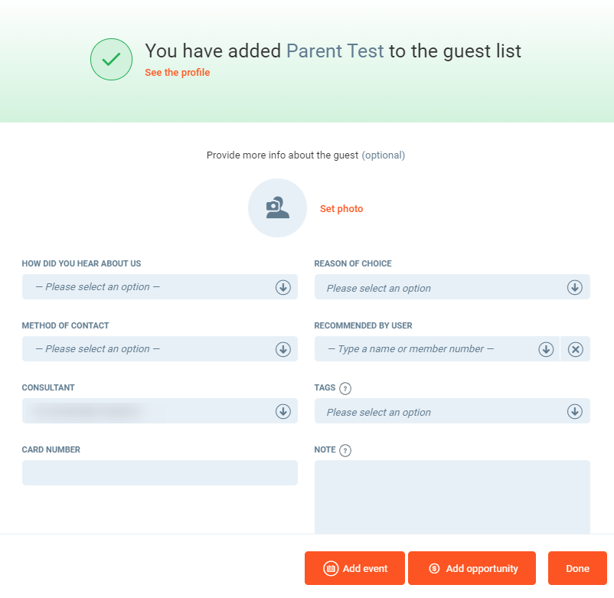Click the Tags help question mark icon
Image resolution: width=614 pixels, height=598 pixels.
(x=345, y=388)
